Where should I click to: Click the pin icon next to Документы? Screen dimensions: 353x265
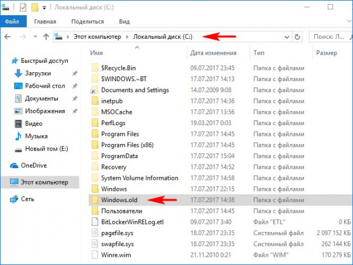pos(75,99)
